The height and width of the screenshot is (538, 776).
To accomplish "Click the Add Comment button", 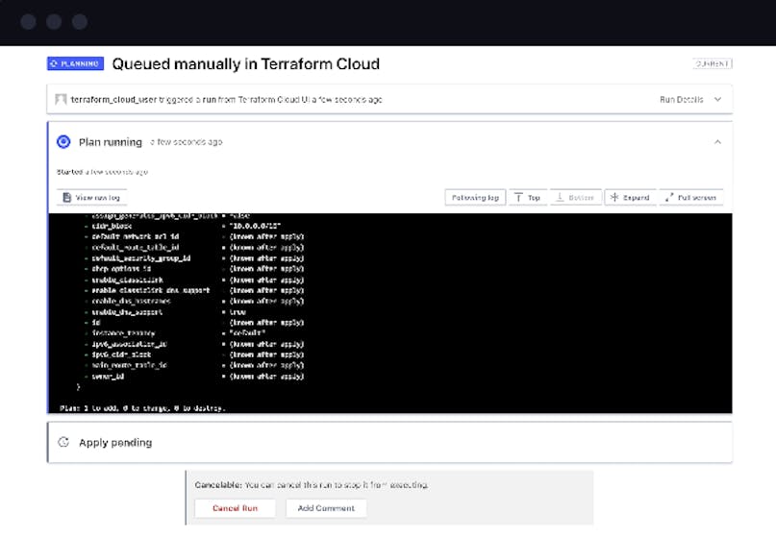I will pos(326,508).
